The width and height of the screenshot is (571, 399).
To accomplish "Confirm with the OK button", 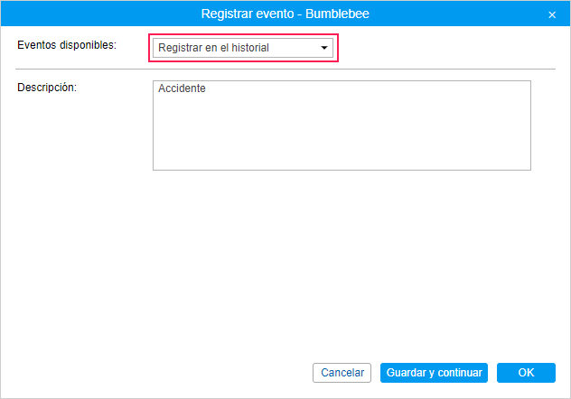I will [x=526, y=373].
